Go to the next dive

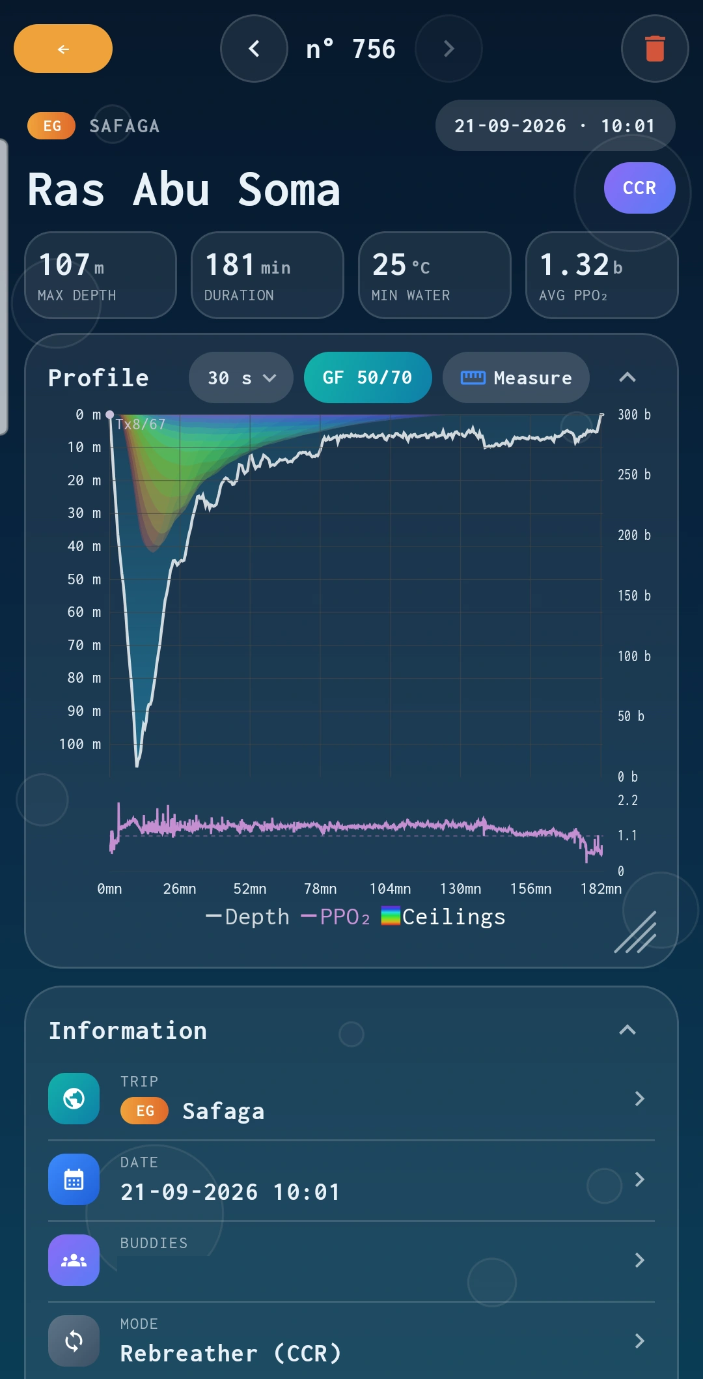[448, 49]
